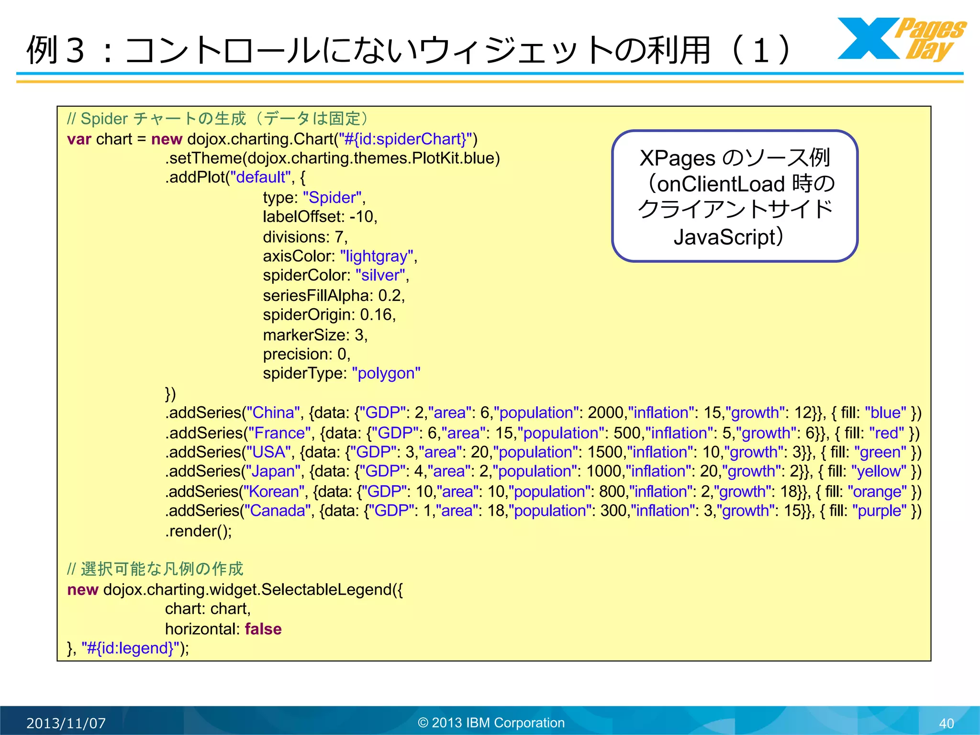Click the addSeries "France" line
Viewport: 980px width, 735px height.
[543, 433]
